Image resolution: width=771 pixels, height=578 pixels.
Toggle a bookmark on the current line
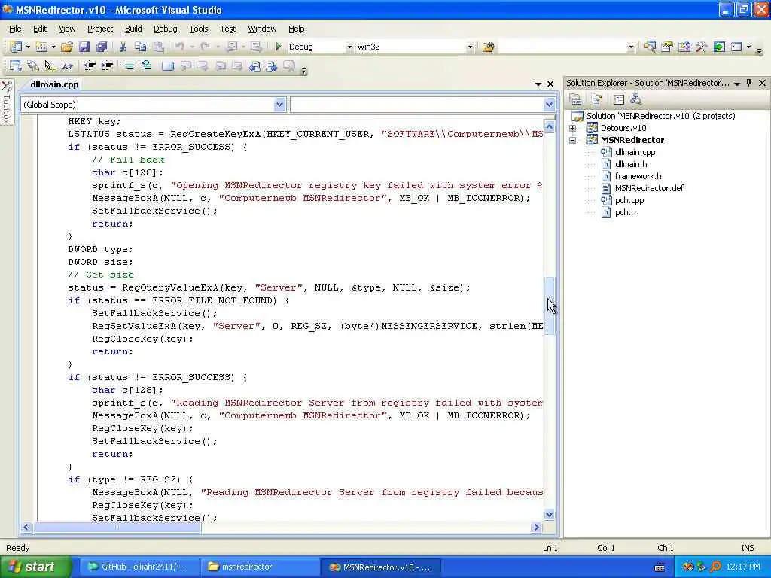(168, 66)
